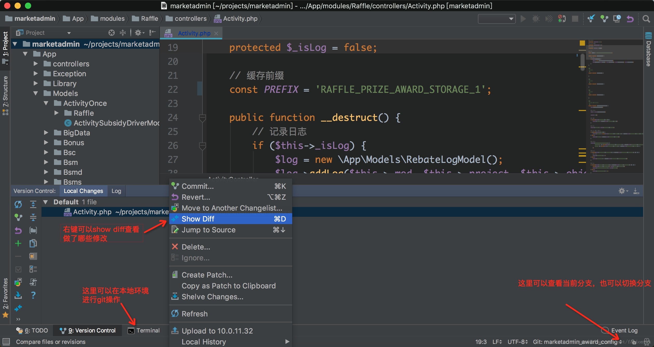
Task: Open the Project panel gear settings
Action: [x=139, y=33]
